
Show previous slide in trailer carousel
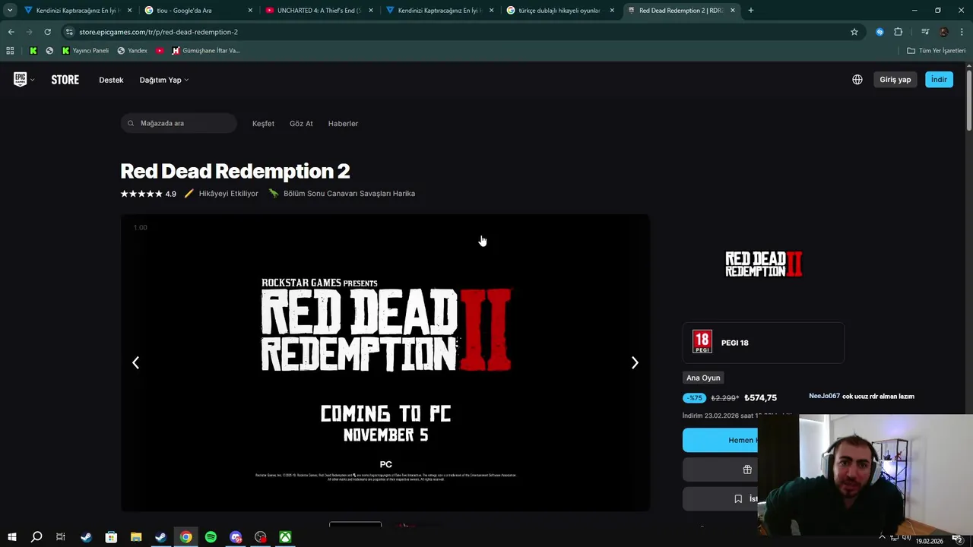click(x=135, y=363)
